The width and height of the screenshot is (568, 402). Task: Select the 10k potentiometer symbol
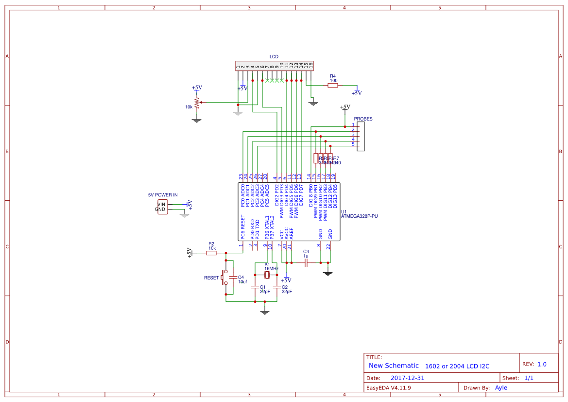coord(197,103)
